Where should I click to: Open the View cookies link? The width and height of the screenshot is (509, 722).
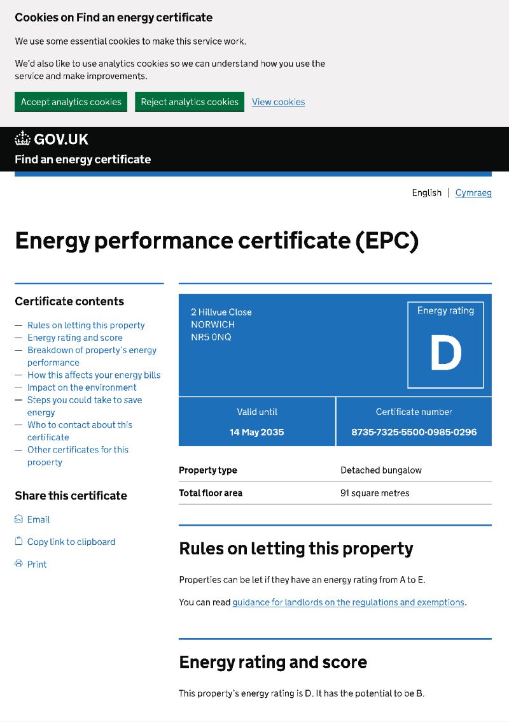coord(278,102)
